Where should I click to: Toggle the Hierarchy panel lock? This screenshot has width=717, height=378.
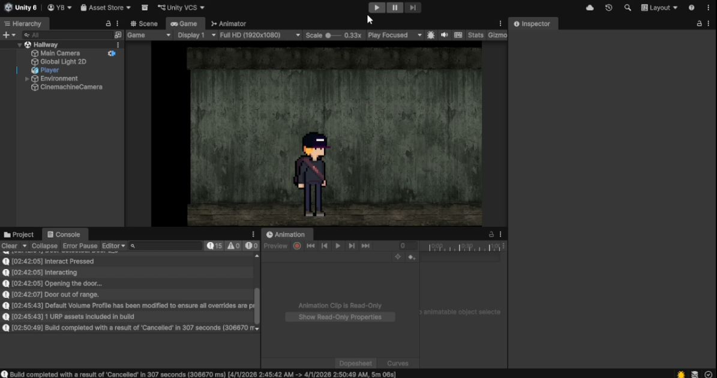(109, 24)
